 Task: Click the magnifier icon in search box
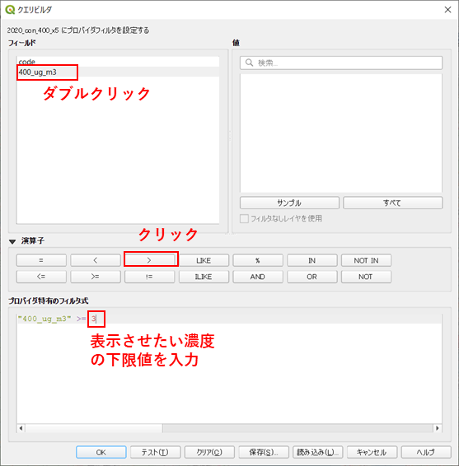pos(249,63)
